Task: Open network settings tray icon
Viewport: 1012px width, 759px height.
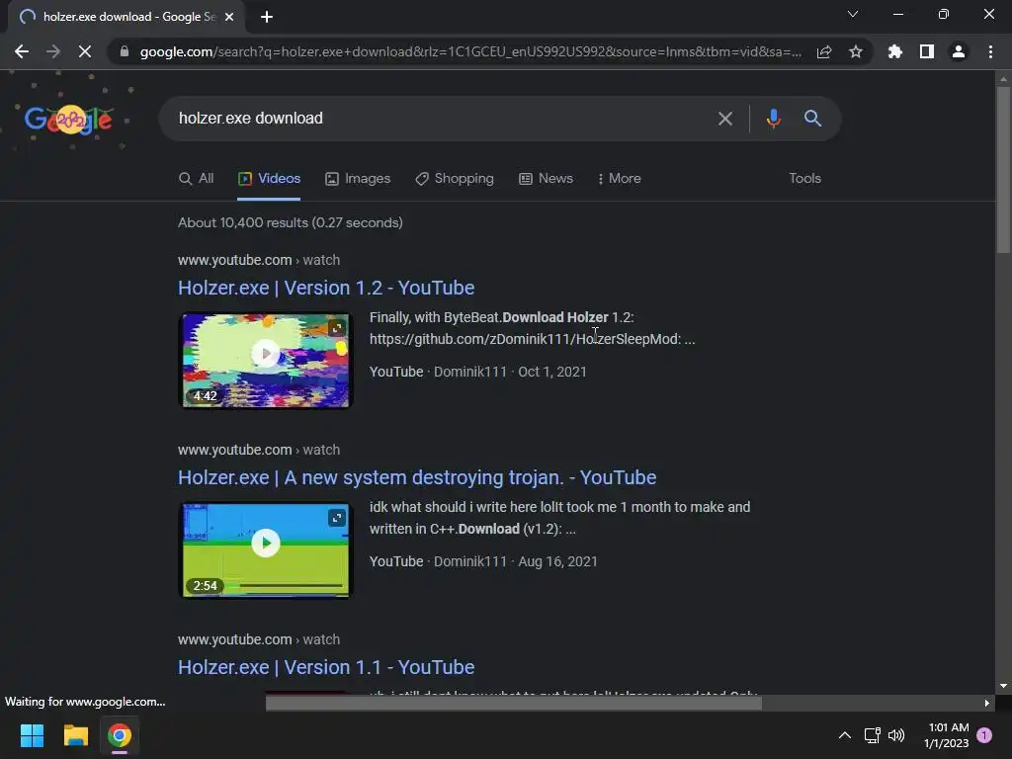Action: 872,735
